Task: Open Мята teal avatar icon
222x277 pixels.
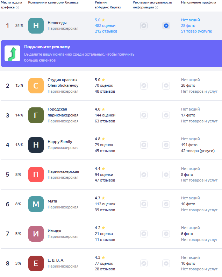Action: [x=36, y=204]
